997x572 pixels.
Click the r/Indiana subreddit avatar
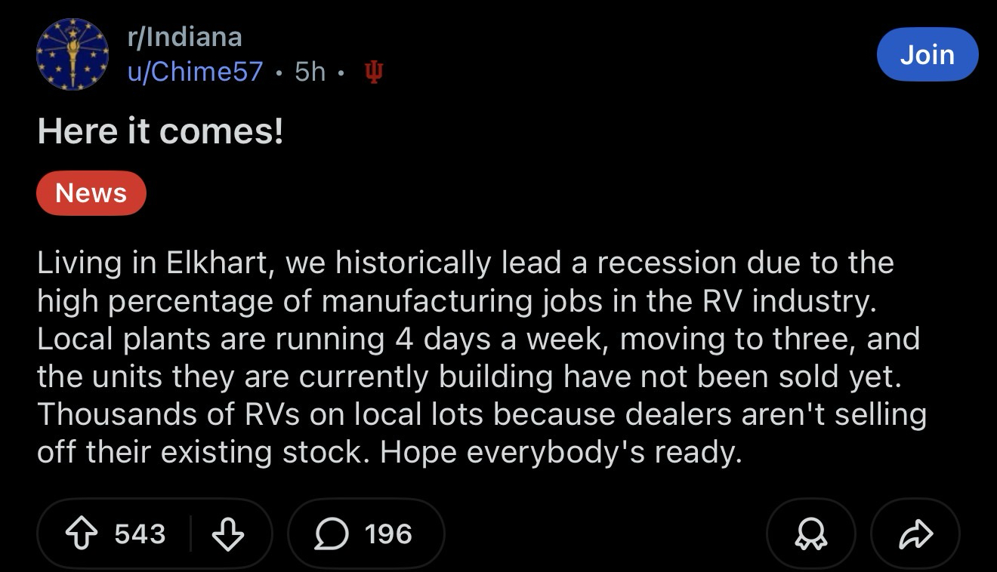coord(73,55)
